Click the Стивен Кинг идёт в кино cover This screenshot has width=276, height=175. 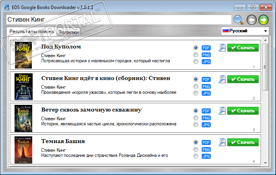24,87
